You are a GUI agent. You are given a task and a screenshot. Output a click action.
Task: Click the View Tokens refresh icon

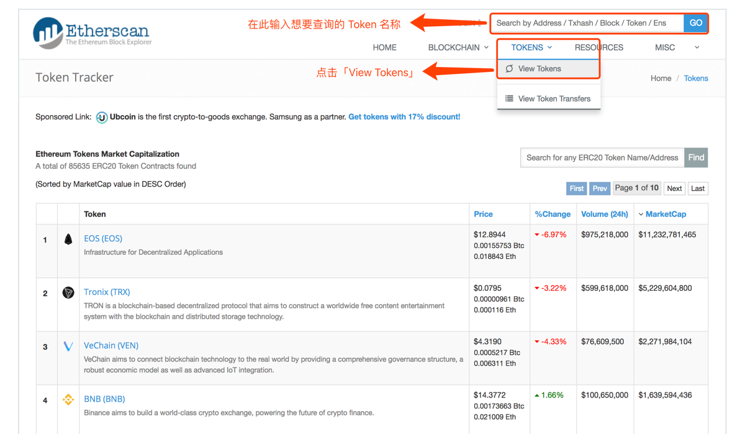coord(509,69)
